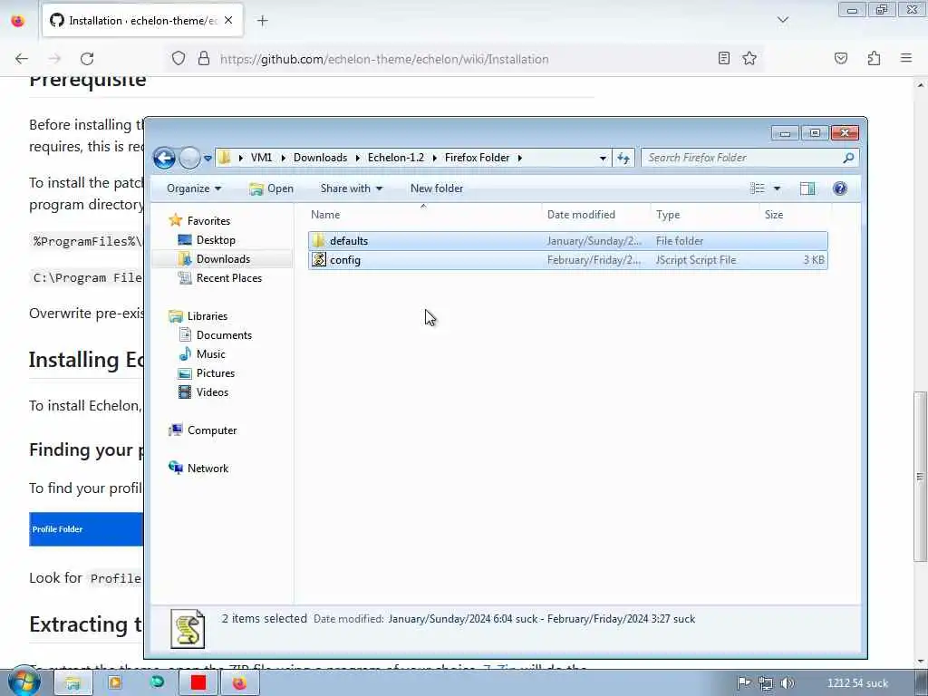The image size is (928, 696).
Task: Open the tracking protection shield icon
Action: [x=179, y=58]
